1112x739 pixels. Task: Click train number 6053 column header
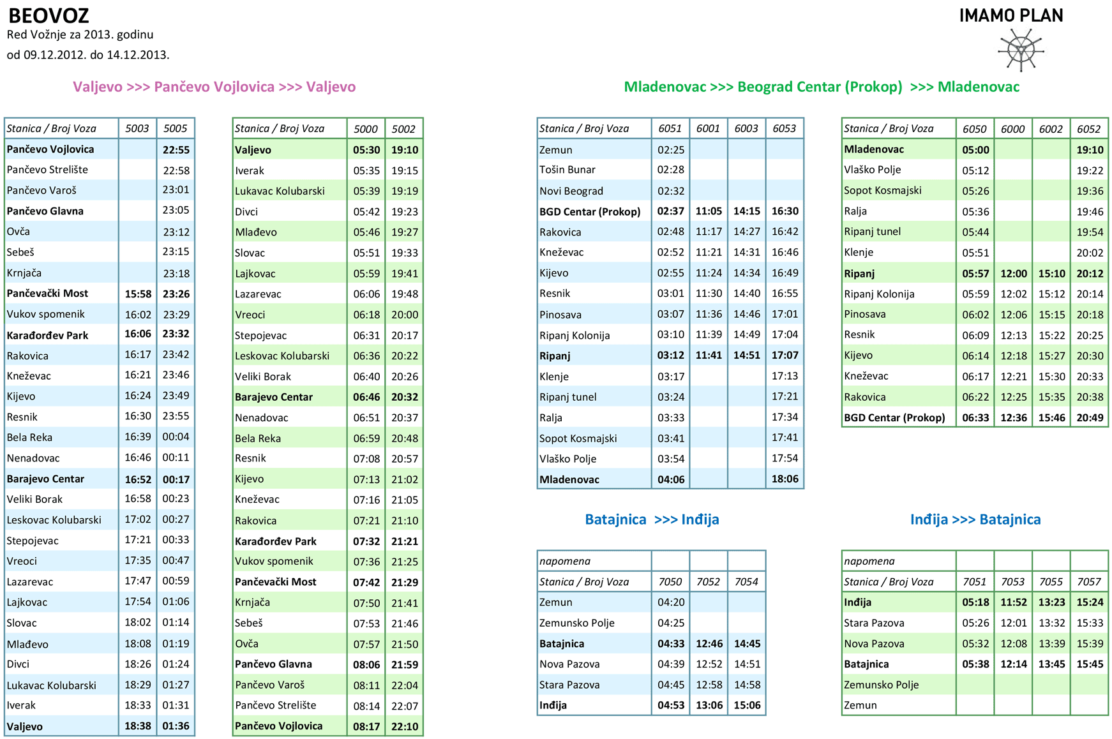[785, 128]
